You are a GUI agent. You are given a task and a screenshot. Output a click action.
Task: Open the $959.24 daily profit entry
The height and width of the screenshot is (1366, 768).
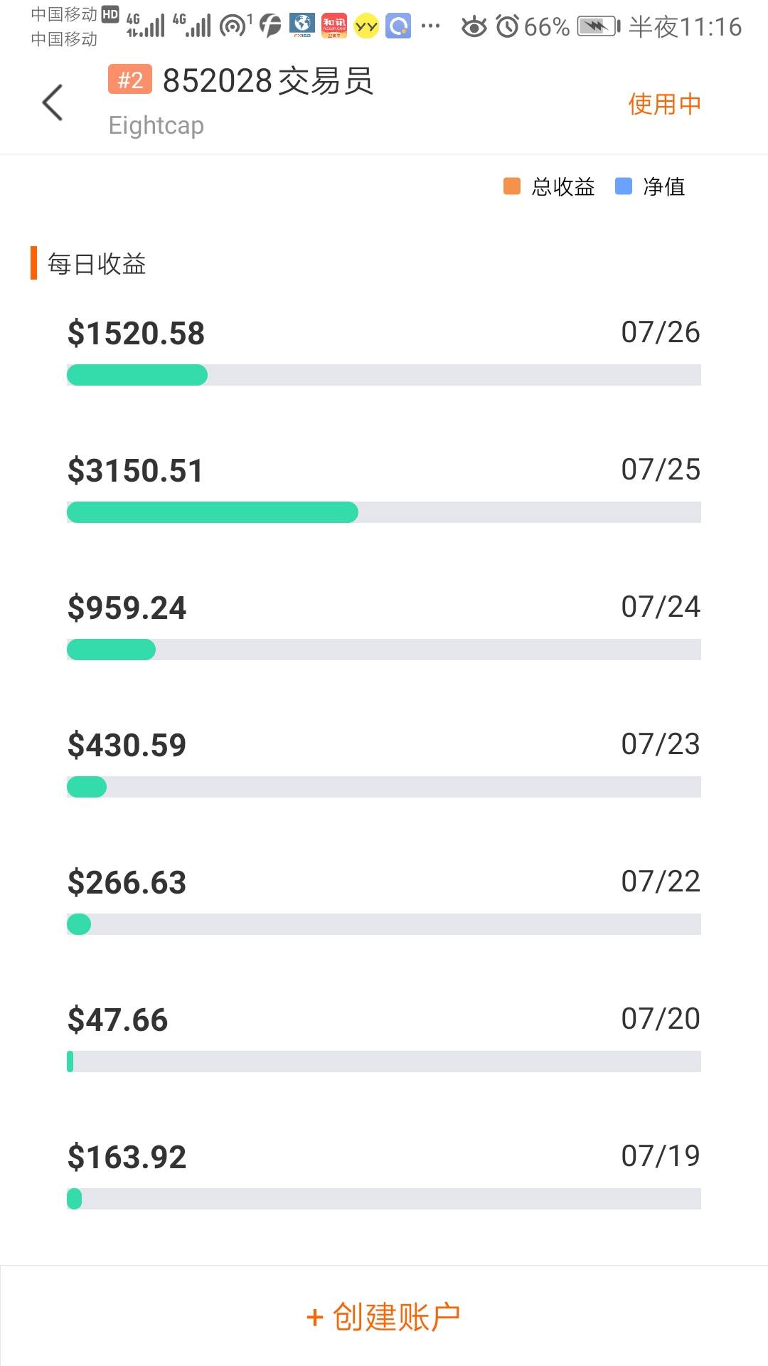pyautogui.click(x=127, y=608)
